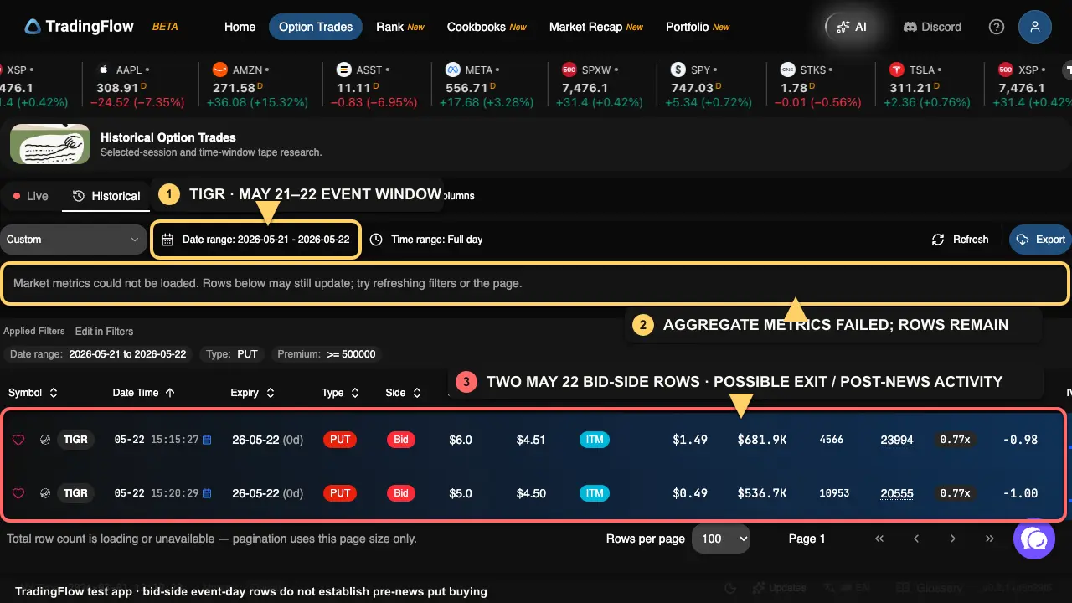Click TIGR symbol in the 15:20:29 row
Image resolution: width=1072 pixels, height=603 pixels.
pos(75,493)
